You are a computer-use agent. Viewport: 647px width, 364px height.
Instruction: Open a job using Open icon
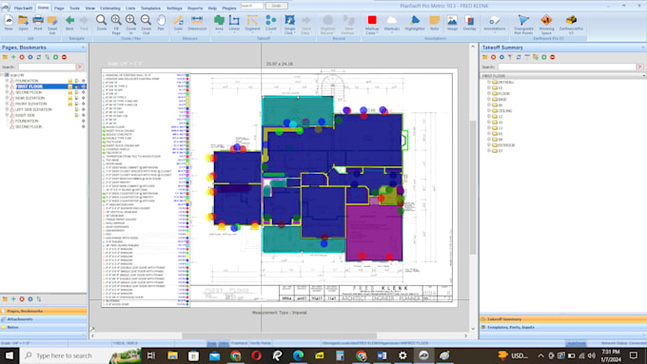click(x=23, y=23)
